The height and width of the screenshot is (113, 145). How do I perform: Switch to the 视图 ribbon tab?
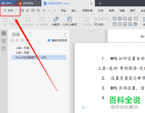click(122, 10)
